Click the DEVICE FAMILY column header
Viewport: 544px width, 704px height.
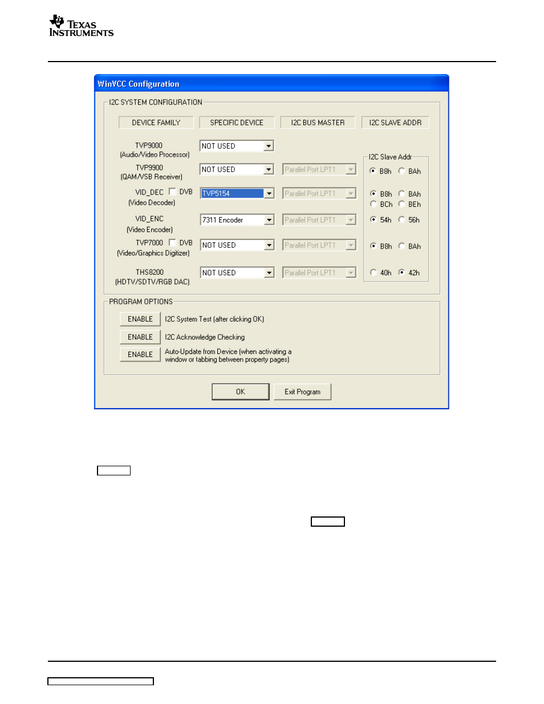click(x=156, y=123)
